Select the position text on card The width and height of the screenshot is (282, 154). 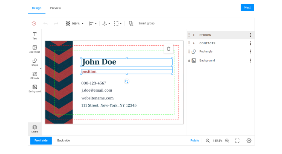pos(89,71)
